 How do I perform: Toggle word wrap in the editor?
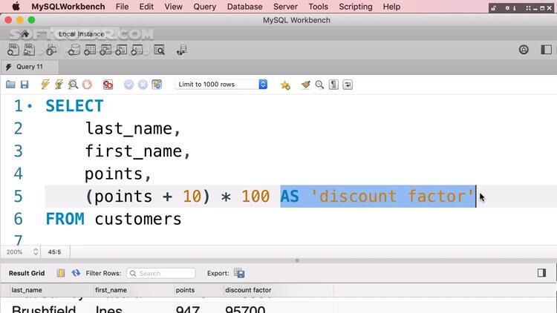pyautogui.click(x=348, y=85)
